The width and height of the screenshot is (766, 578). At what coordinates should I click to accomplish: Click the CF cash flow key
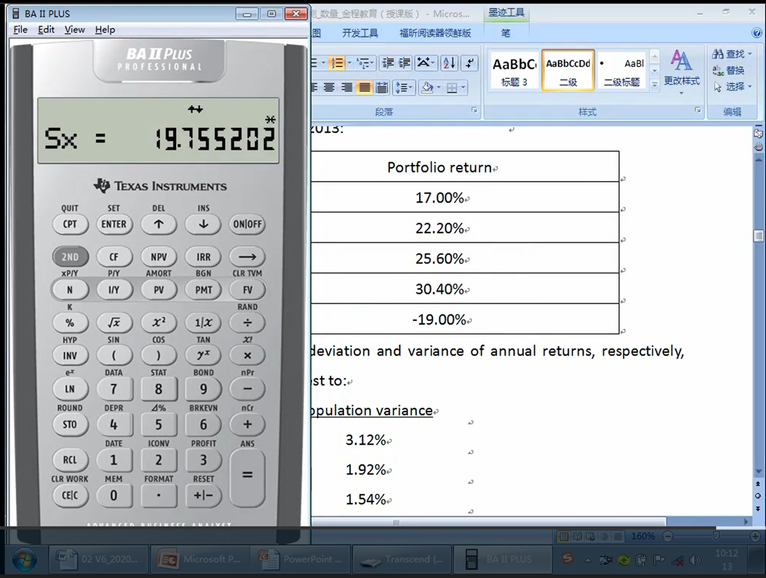[114, 257]
